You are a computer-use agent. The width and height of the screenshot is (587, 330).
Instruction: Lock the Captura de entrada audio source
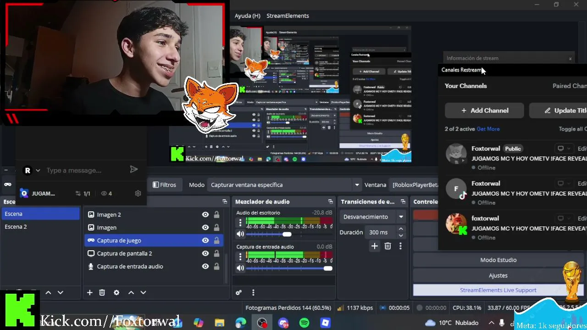pos(216,266)
